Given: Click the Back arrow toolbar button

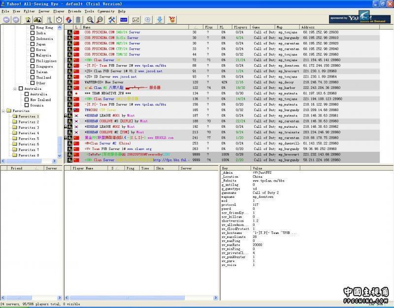Looking at the screenshot, I should (6, 20).
